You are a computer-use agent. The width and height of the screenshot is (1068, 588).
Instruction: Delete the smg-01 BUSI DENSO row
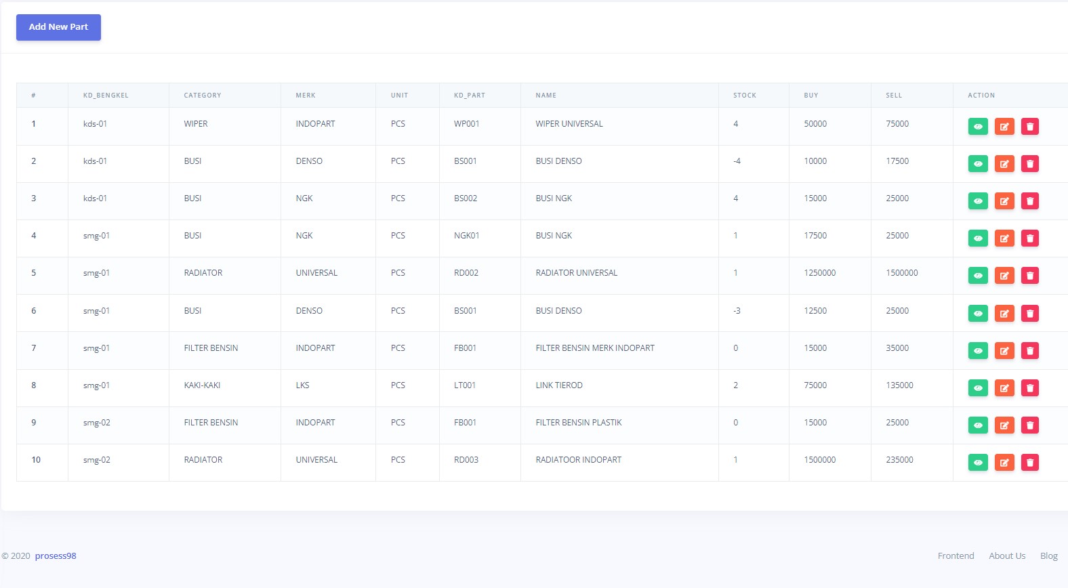coord(1030,314)
